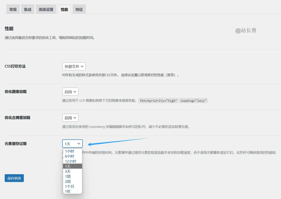This screenshot has width=281, height=199.
Task: Pick 2周 cache duration option
Action: point(68,181)
